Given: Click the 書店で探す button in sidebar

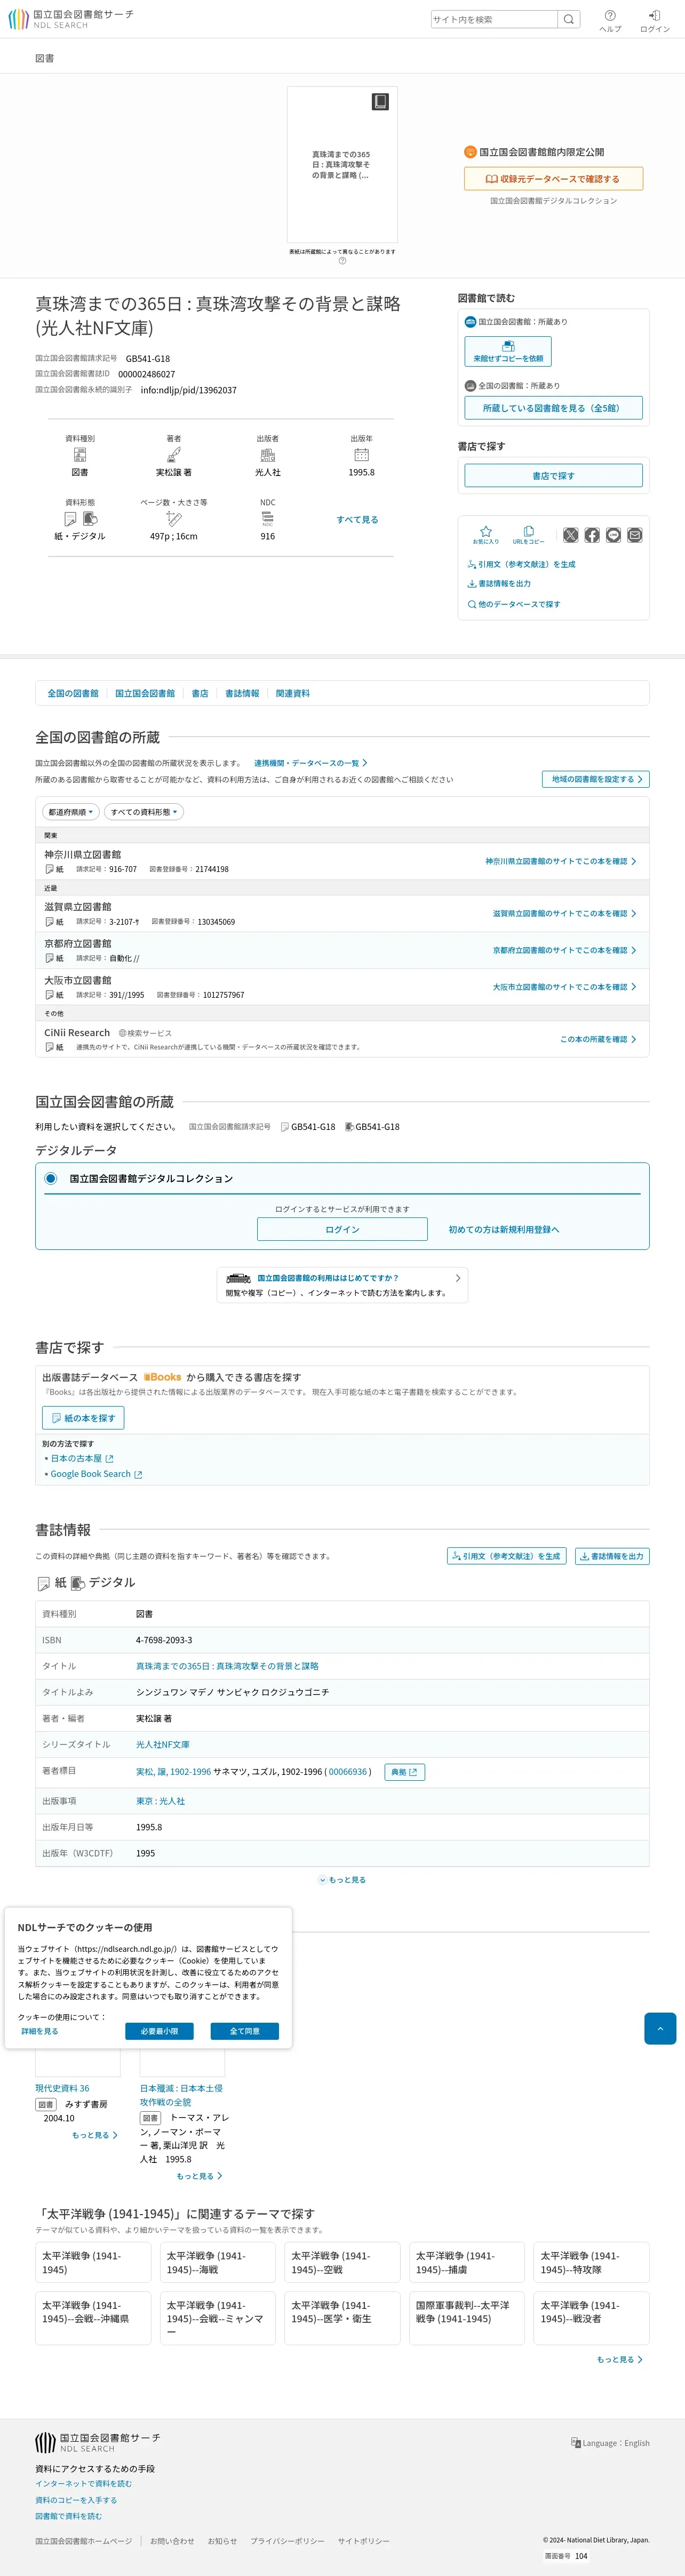Looking at the screenshot, I should [554, 475].
